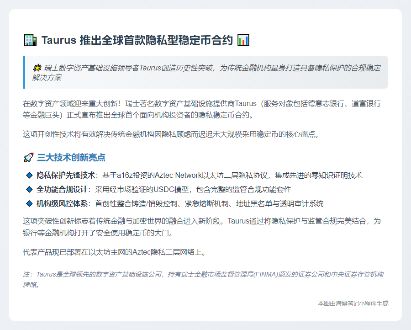411x330 pixels.
Task: Click the paragraph starting 在数字资产领域迎来重大创新
Action: pos(202,109)
